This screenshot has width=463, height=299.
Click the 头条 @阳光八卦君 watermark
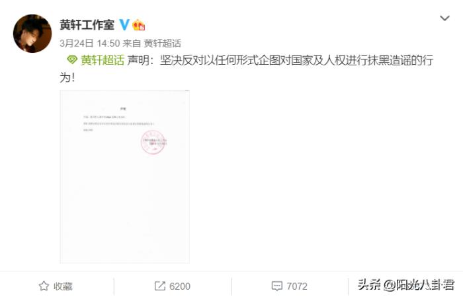pyautogui.click(x=405, y=285)
